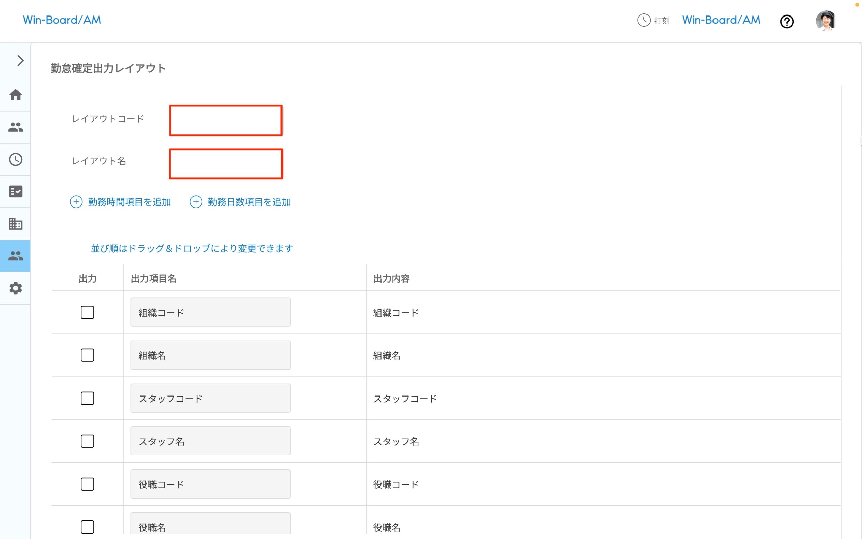862x539 pixels.
Task: Add a work time item via 勤務時間項目を追加
Action: [x=121, y=202]
